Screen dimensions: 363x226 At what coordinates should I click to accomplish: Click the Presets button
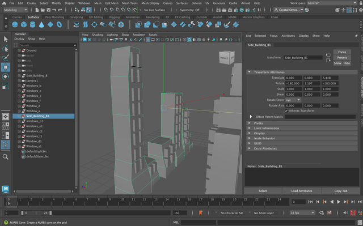pos(342,58)
